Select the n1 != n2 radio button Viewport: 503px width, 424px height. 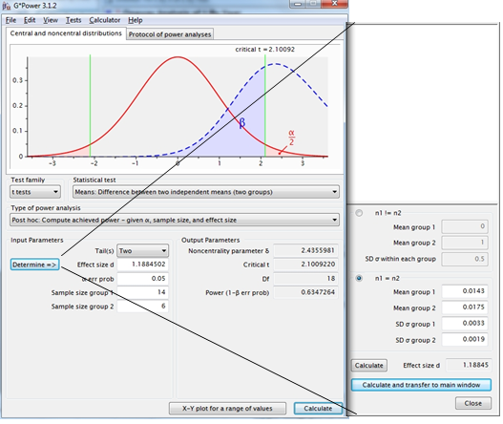tap(359, 213)
